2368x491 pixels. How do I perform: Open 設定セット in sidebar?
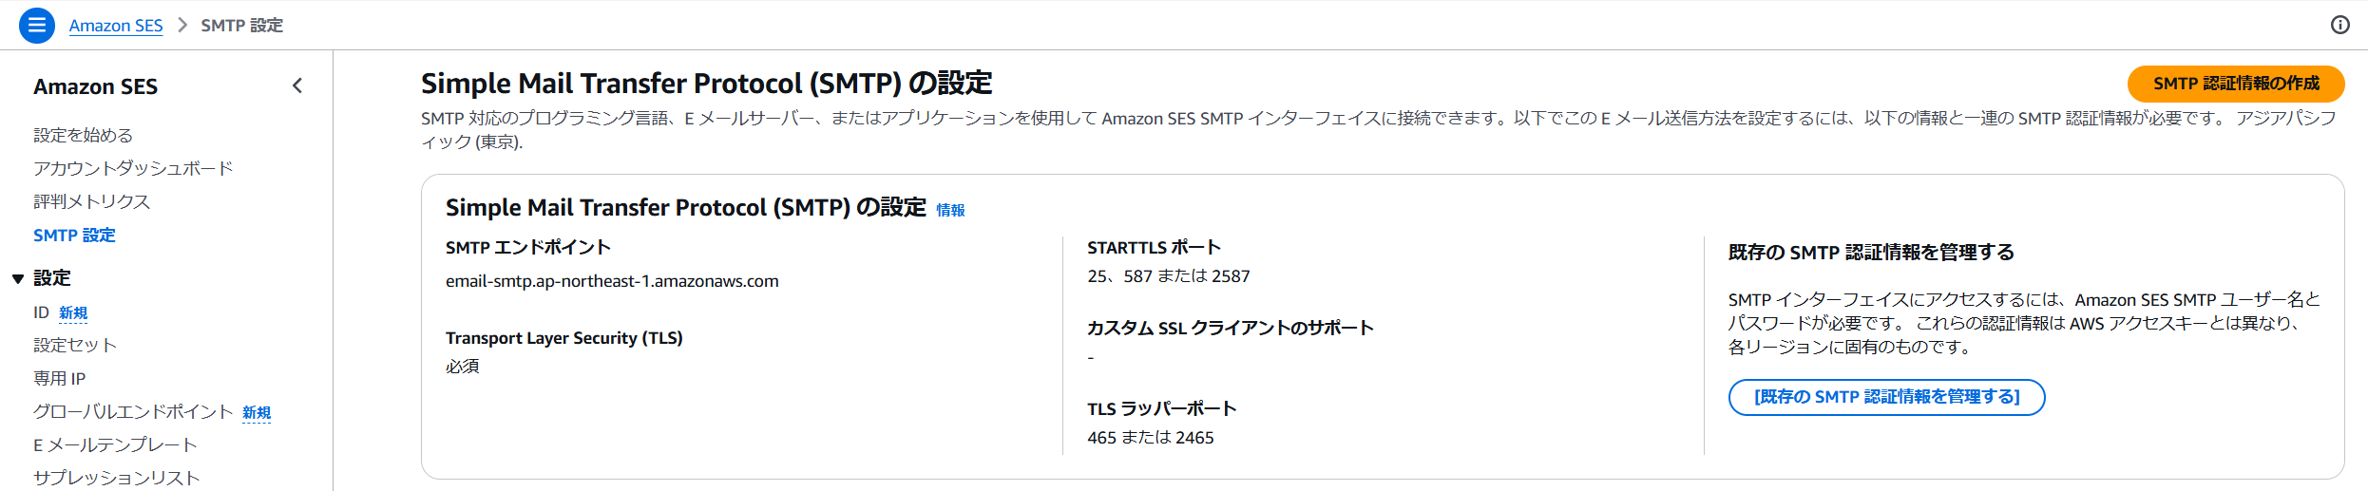(75, 346)
